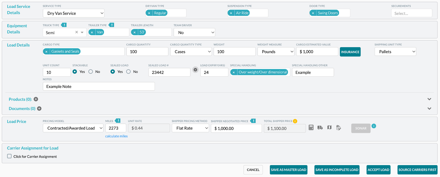
Task: Click the Total Shipper Price info icon
Action: coord(295,121)
